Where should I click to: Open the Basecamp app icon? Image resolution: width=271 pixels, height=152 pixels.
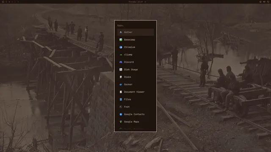tap(121, 40)
